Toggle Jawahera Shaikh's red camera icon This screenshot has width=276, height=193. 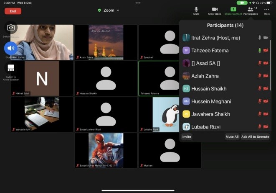click(266, 114)
